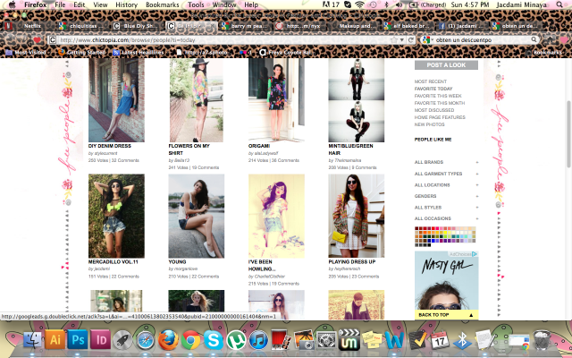This screenshot has height=358, width=572.
Task: Expand the ALL LOCATIONS filter
Action: [446, 185]
